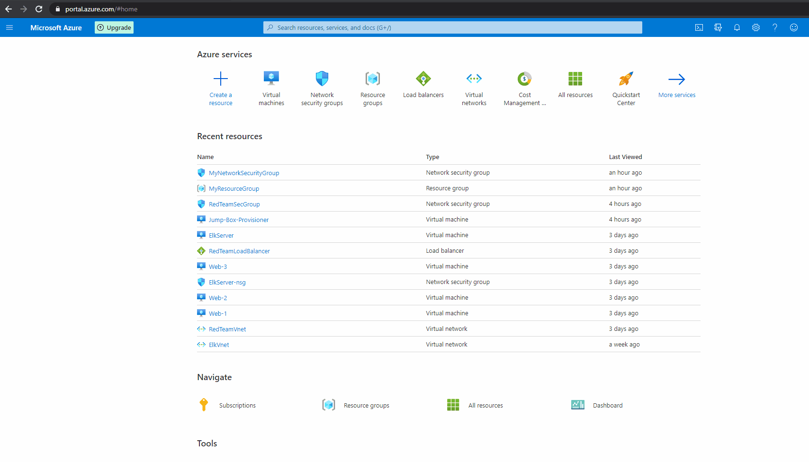Image resolution: width=809 pixels, height=462 pixels.
Task: Open ElkVnet virtual network
Action: pyautogui.click(x=219, y=345)
